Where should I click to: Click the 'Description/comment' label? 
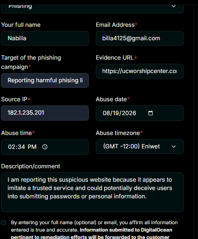[31, 166]
